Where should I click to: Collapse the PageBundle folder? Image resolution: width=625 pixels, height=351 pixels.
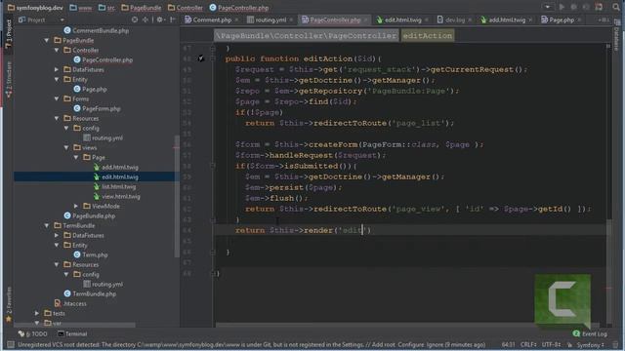coord(47,40)
